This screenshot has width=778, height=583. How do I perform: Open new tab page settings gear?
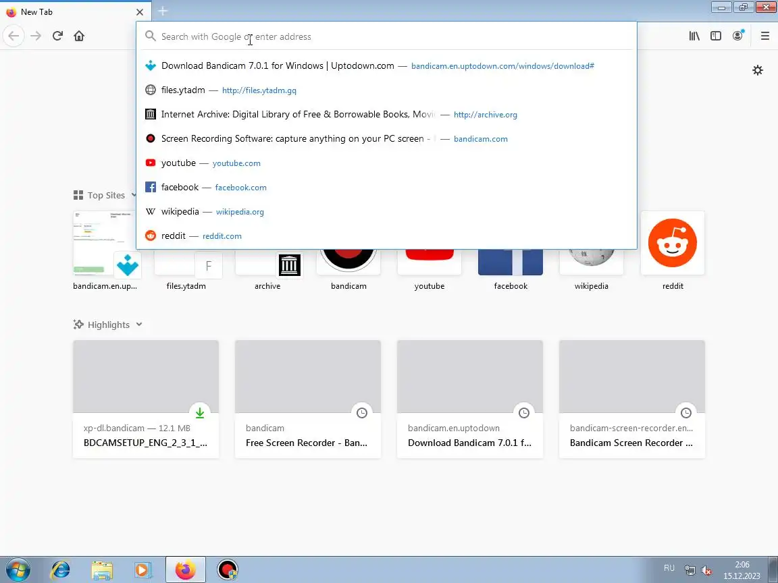click(758, 70)
